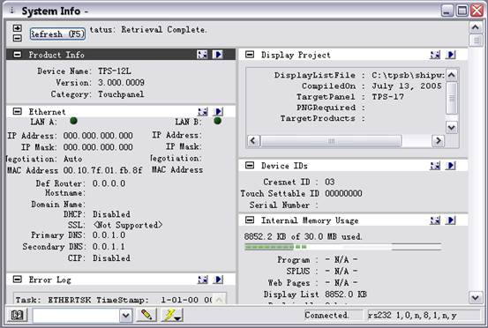
Task: Click the lightning bolt connect icon
Action: pos(171,315)
